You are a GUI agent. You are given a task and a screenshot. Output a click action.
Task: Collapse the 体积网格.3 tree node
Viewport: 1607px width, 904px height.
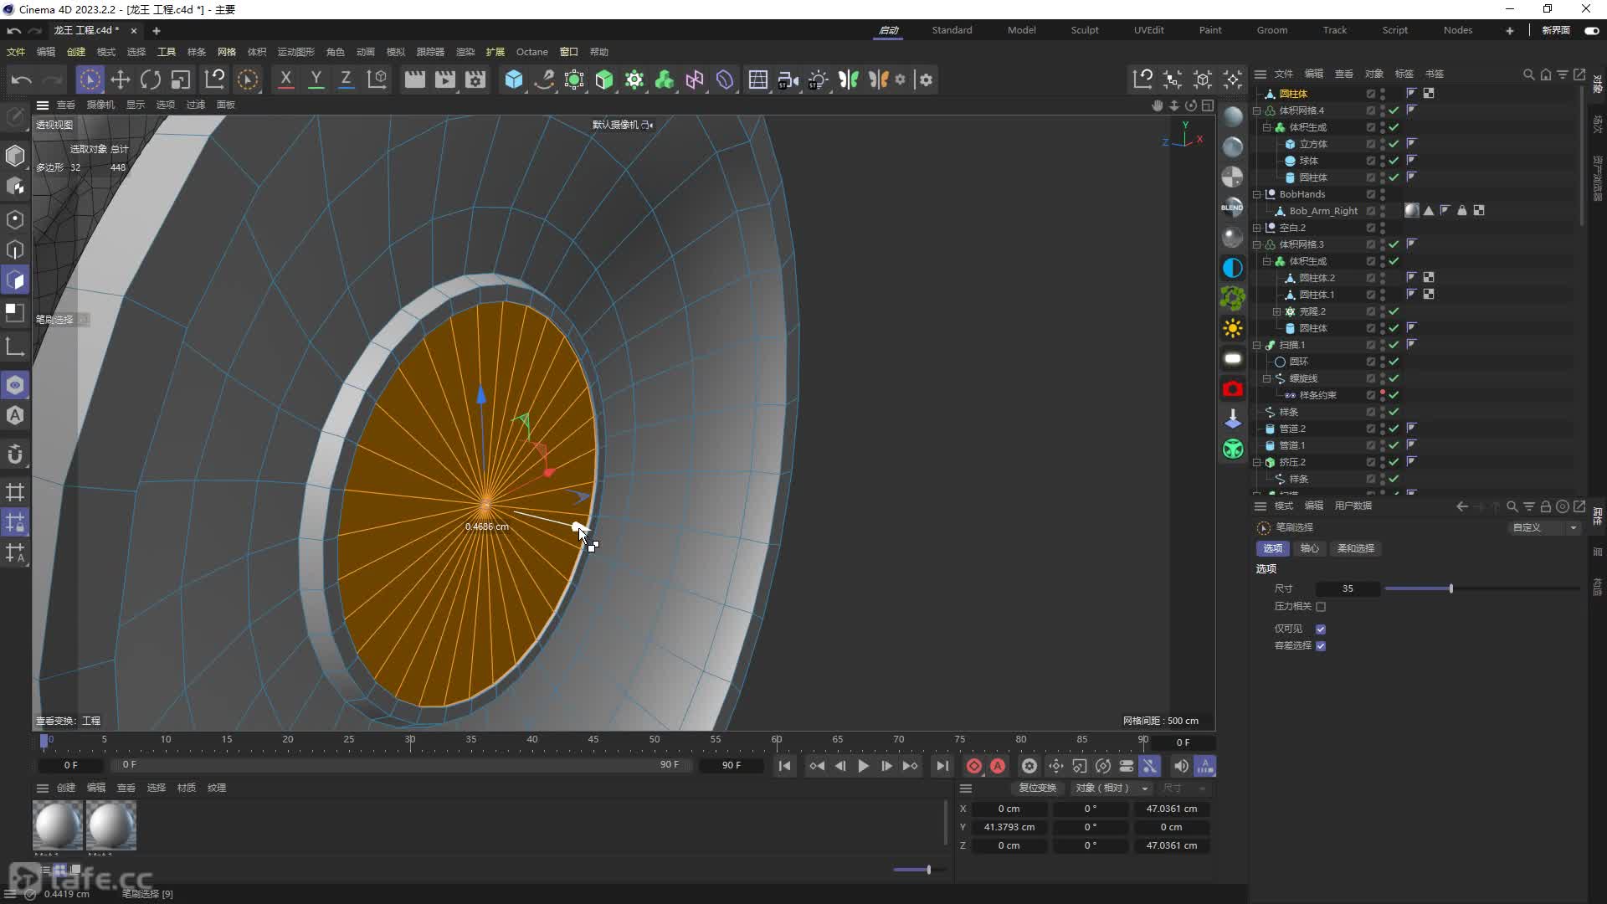pos(1256,244)
